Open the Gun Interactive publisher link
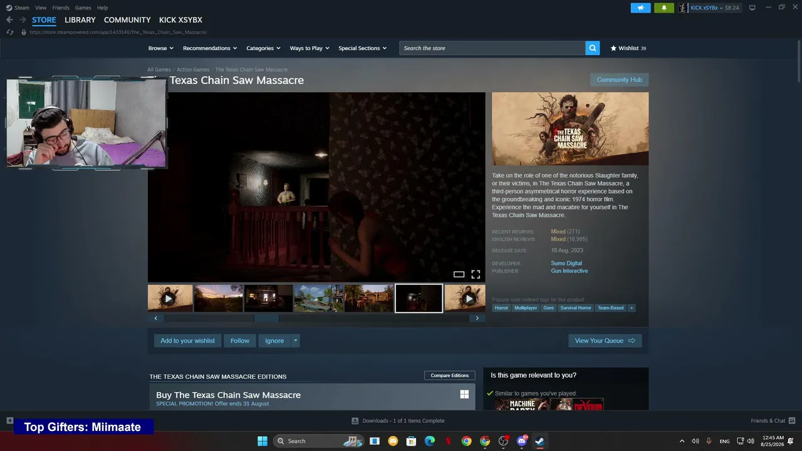This screenshot has height=451, width=802. point(570,271)
